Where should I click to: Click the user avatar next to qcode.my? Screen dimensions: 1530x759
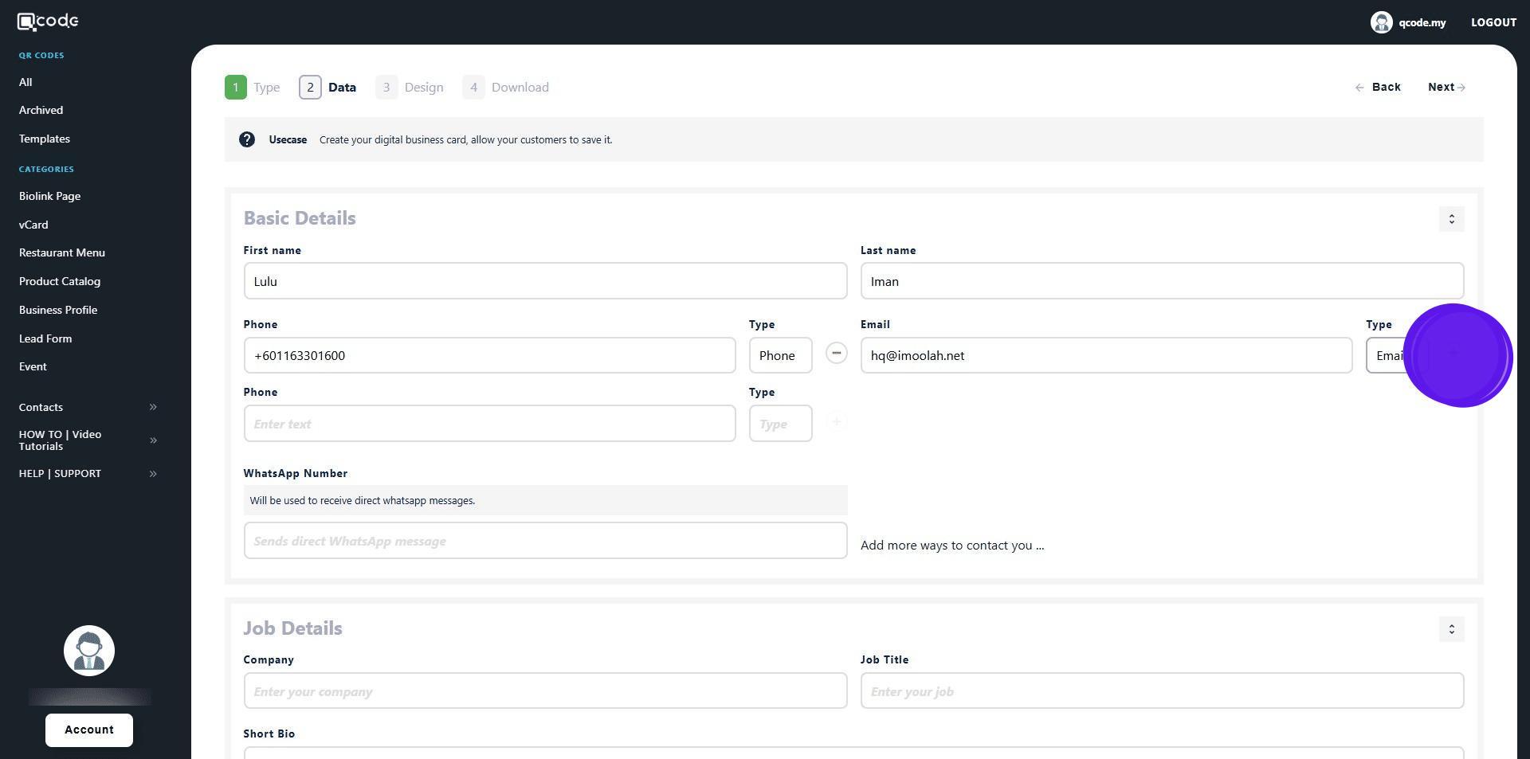[x=1381, y=22]
